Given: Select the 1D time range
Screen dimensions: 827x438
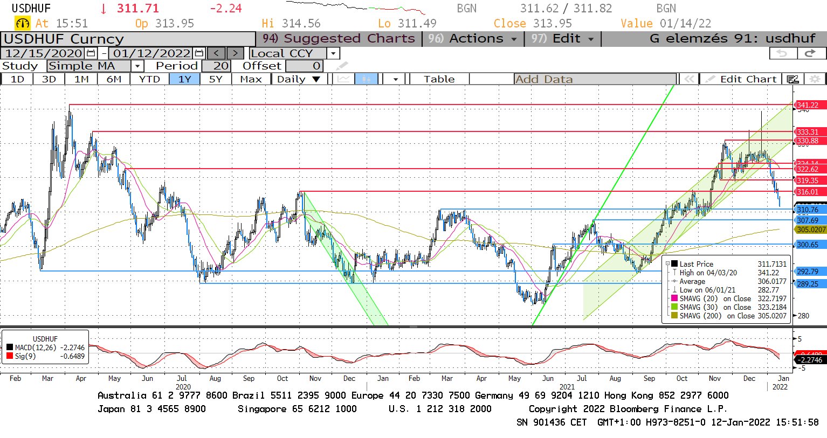Looking at the screenshot, I should tap(17, 79).
